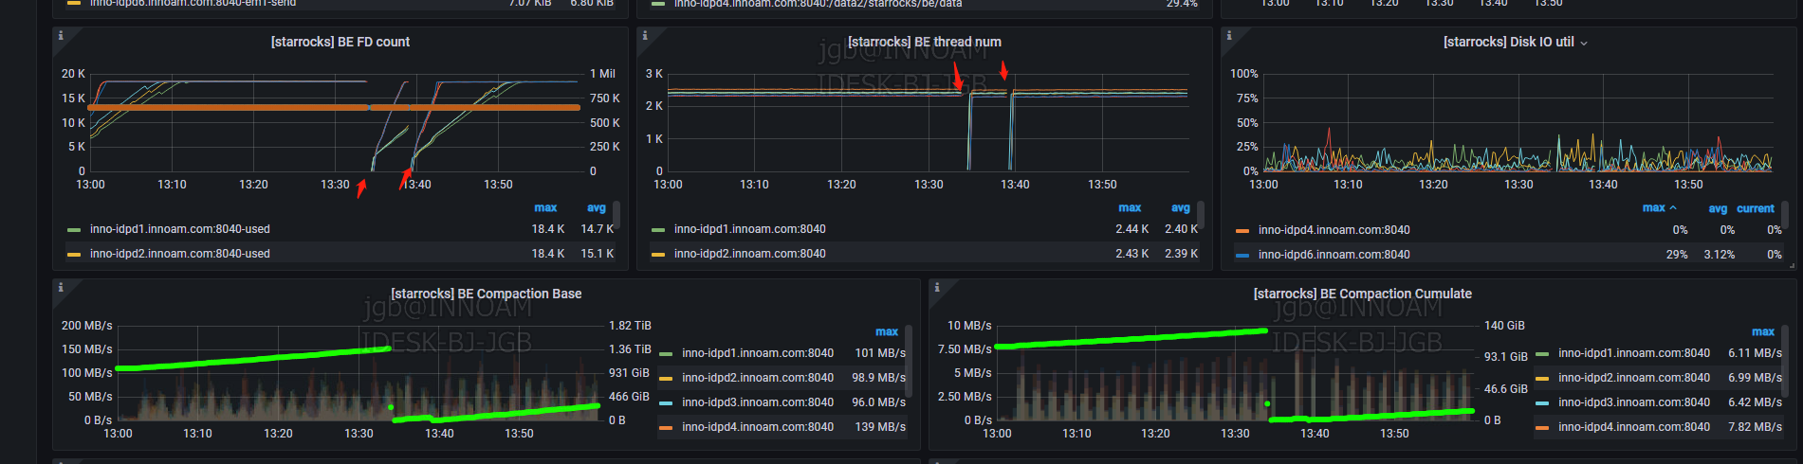
Task: Toggle inno-idpd1 series in Compaction Cumulate legend
Action: [1634, 353]
